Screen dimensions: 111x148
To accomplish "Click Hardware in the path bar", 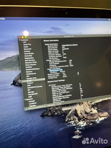I will pyautogui.click(x=51, y=105).
